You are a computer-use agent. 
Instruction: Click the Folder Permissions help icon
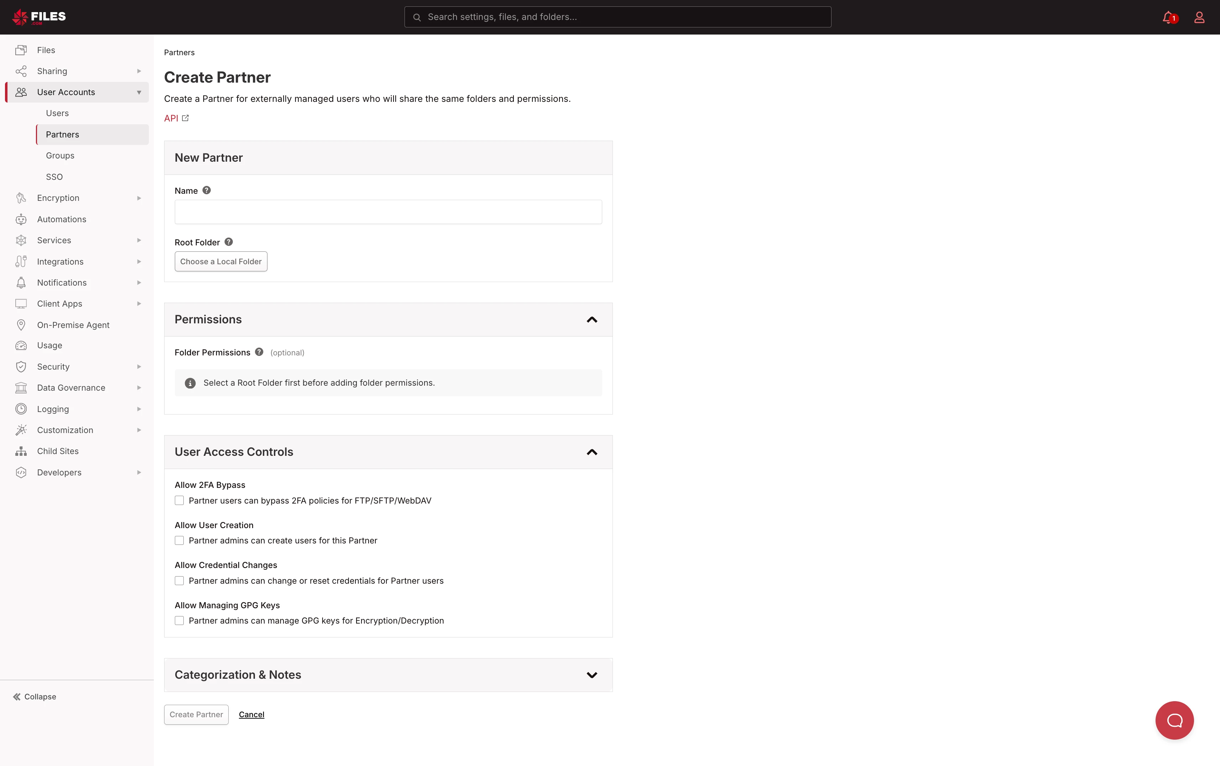coord(259,351)
